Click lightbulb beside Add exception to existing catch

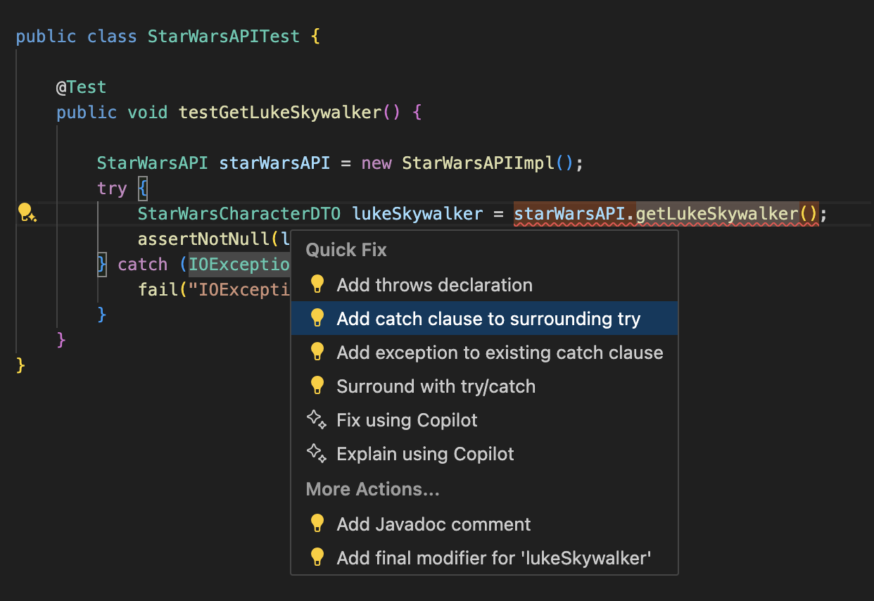[317, 352]
